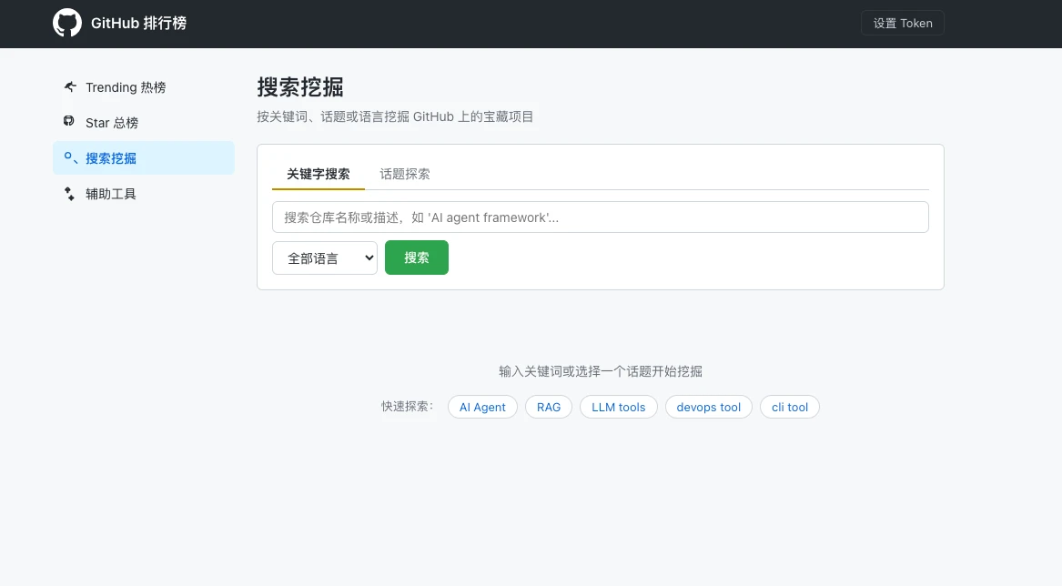The image size is (1062, 586).
Task: Click the AI Agent quick explore chip
Action: [x=482, y=407]
